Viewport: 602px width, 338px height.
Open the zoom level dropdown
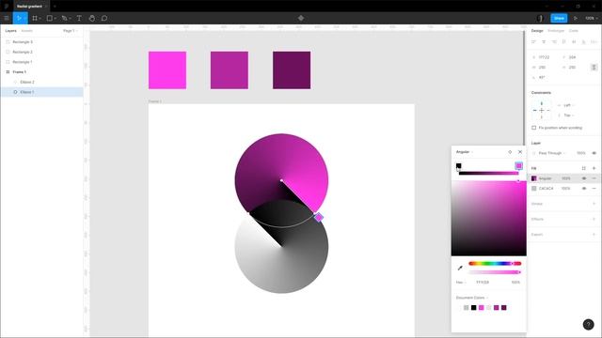pyautogui.click(x=591, y=18)
